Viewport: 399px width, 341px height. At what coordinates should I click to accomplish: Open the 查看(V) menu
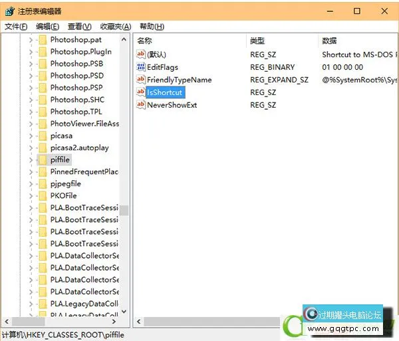[x=79, y=27]
